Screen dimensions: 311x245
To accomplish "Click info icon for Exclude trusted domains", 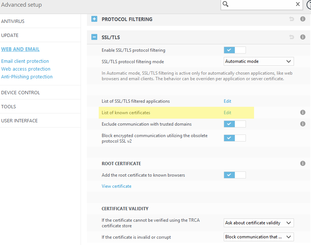I will pyautogui.click(x=302, y=124).
